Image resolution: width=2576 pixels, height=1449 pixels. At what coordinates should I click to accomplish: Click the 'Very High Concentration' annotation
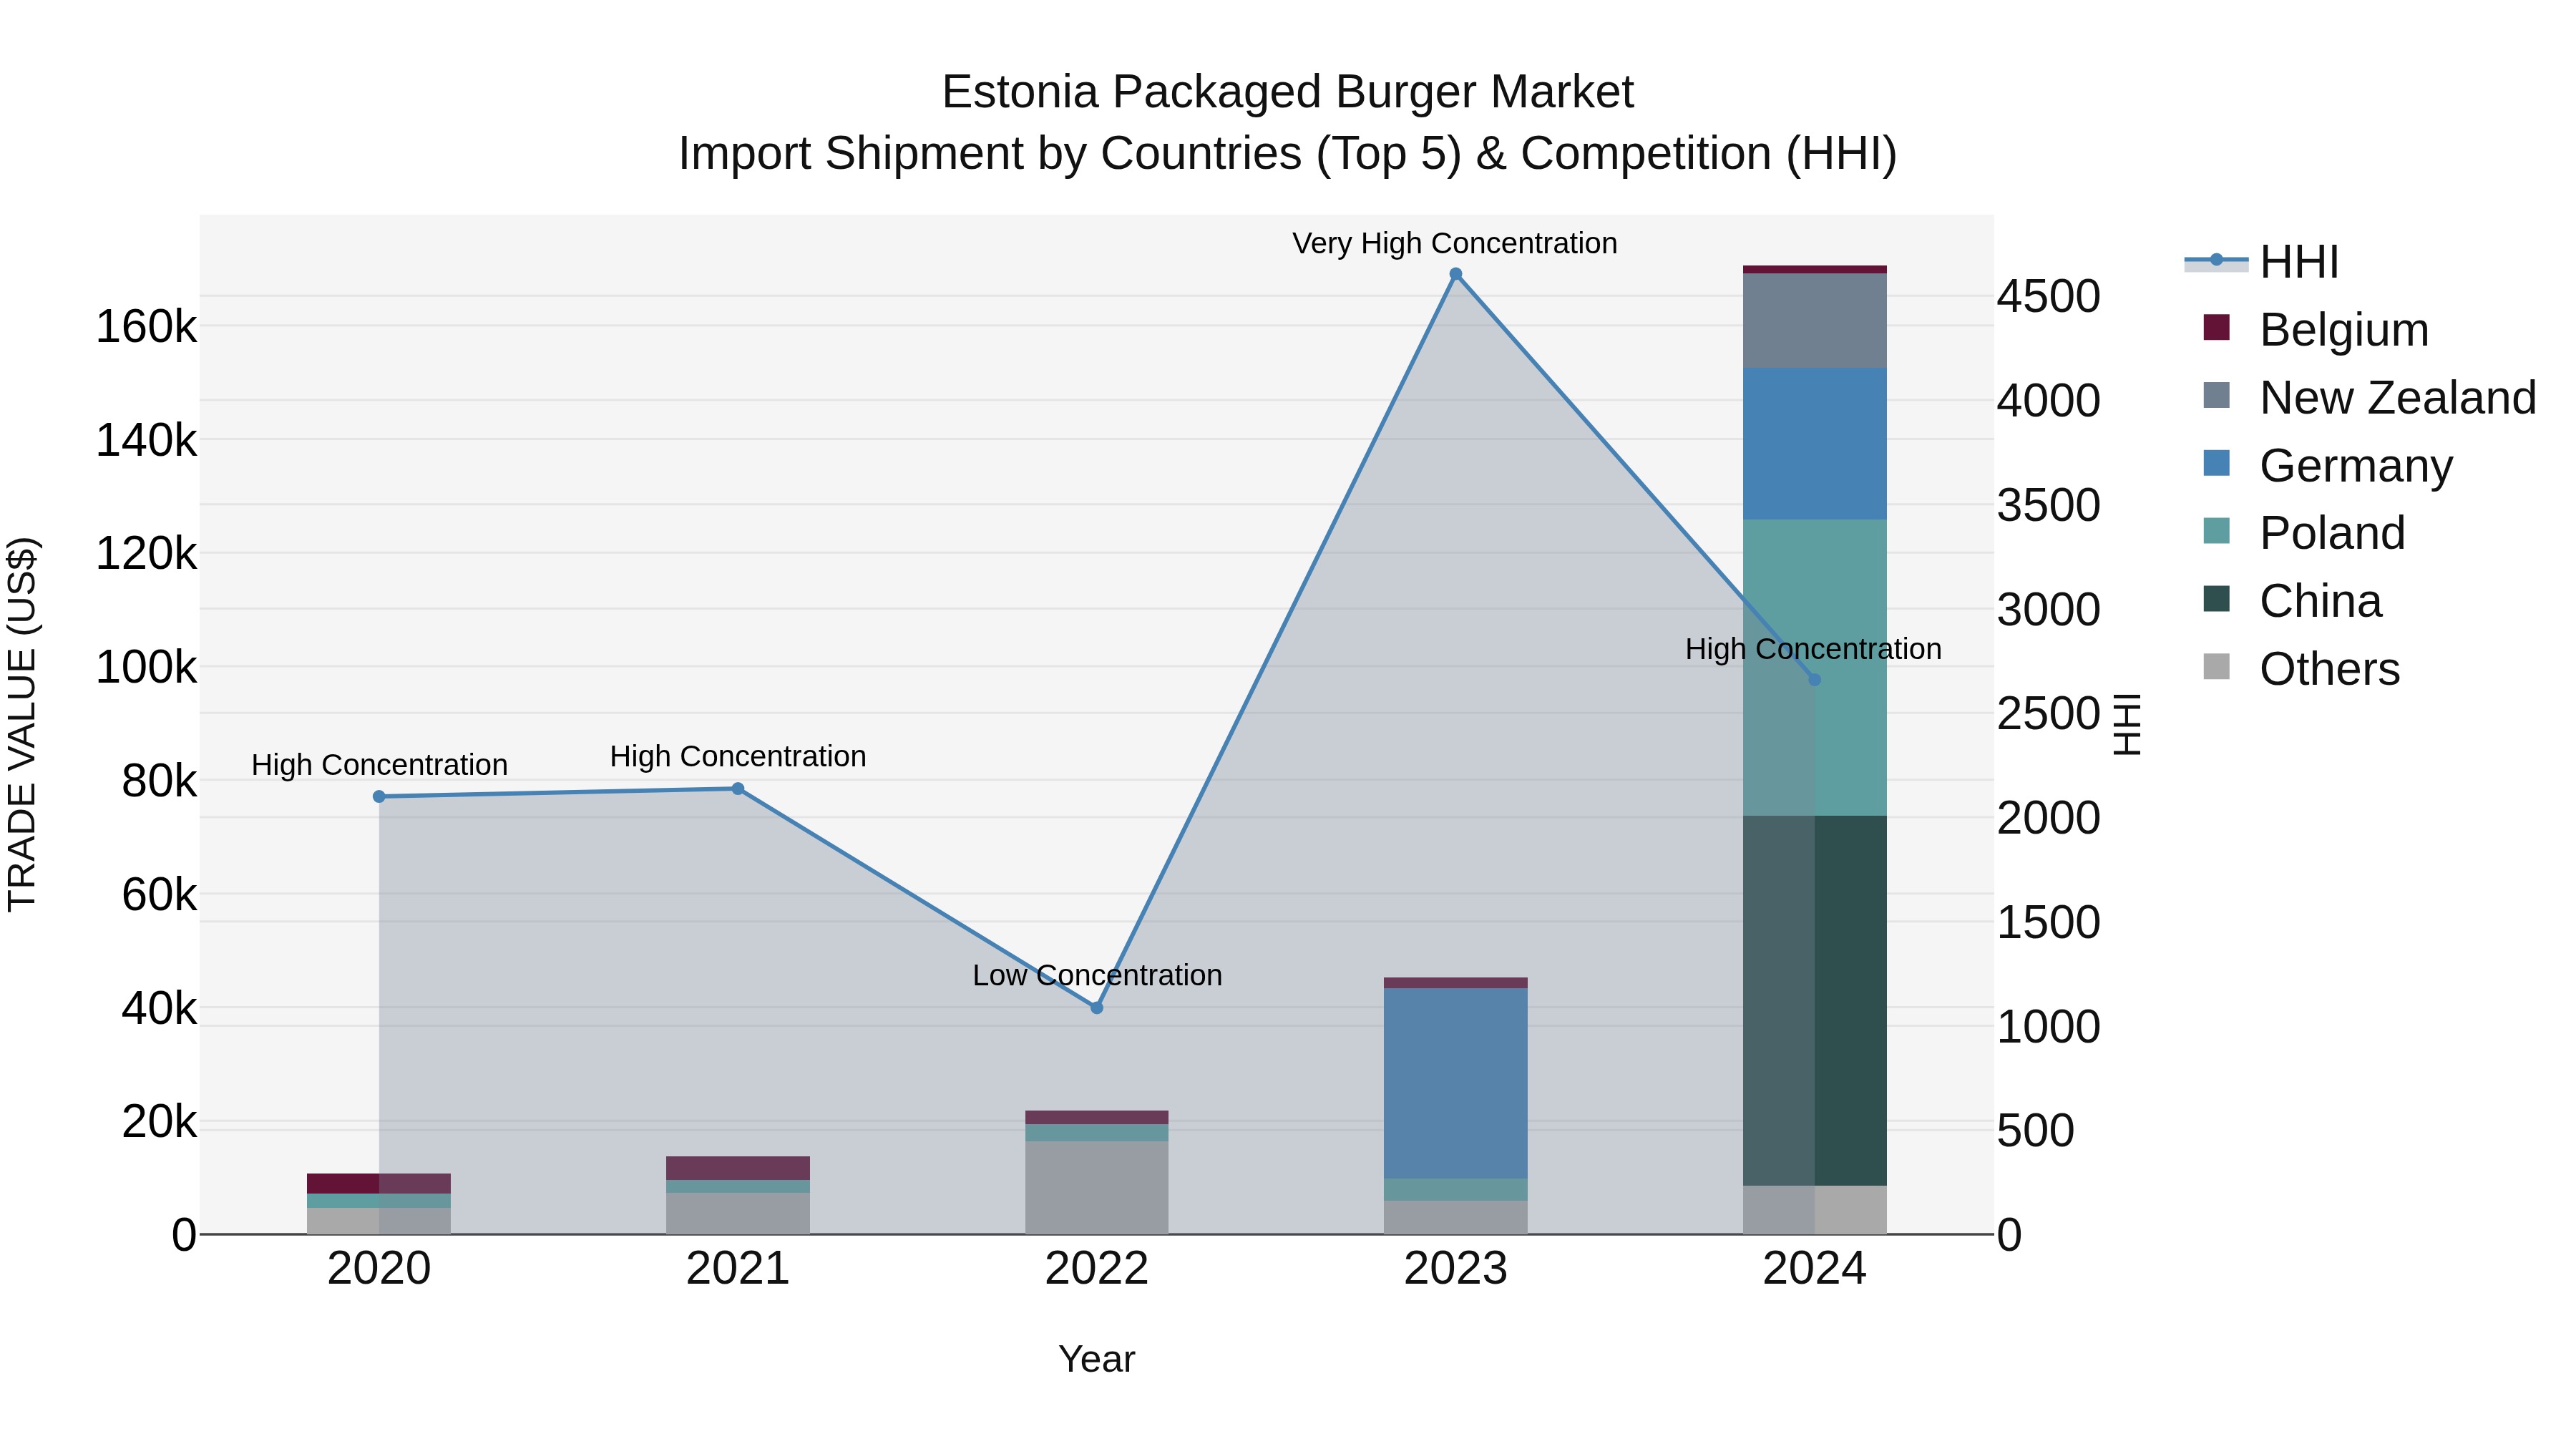pyautogui.click(x=1455, y=243)
